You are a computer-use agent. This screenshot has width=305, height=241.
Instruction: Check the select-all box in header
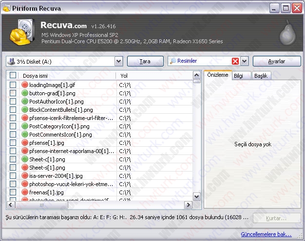click(13, 75)
